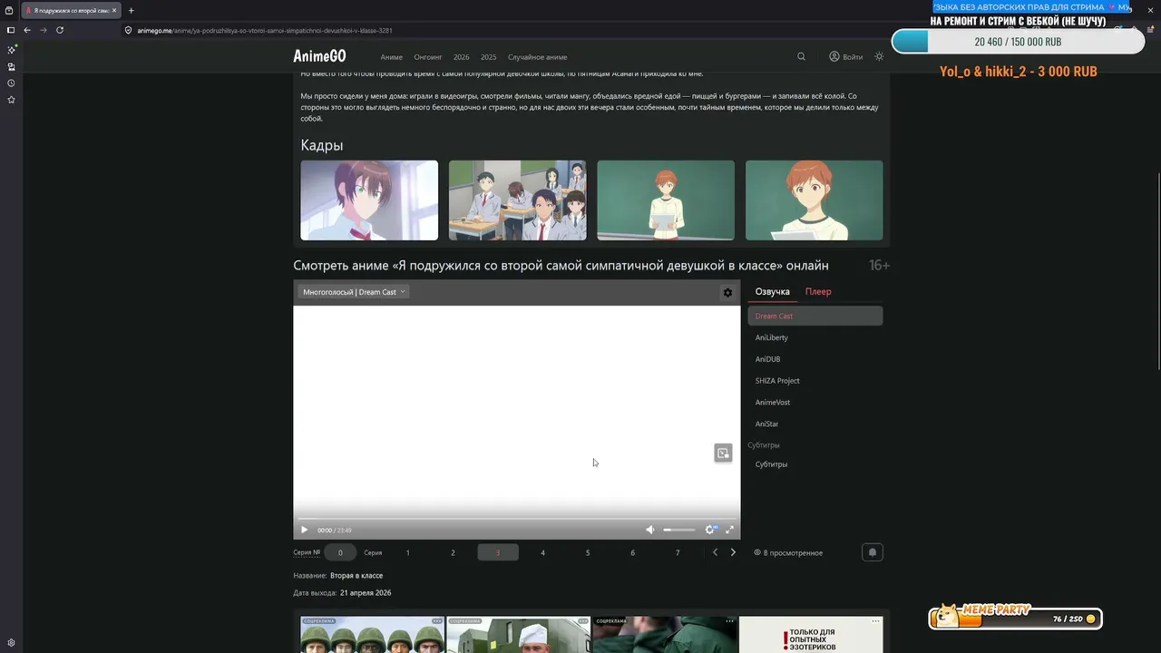The width and height of the screenshot is (1161, 653).
Task: Click picture-in-picture icon on video
Action: pos(723,453)
